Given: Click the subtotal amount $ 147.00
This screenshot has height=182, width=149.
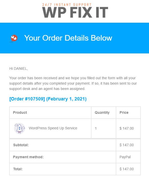Looking at the screenshot, I should click(x=127, y=145).
